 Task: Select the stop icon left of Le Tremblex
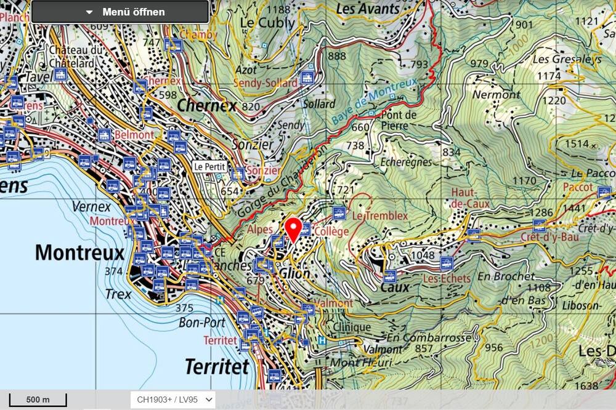(339, 213)
